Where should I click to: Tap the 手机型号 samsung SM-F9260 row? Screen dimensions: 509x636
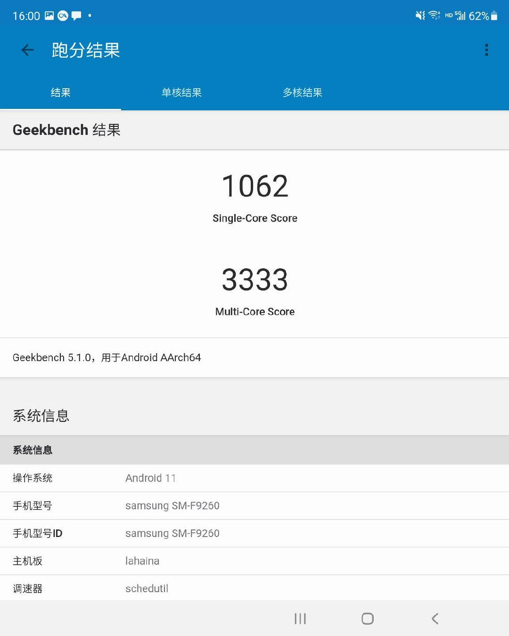click(254, 506)
